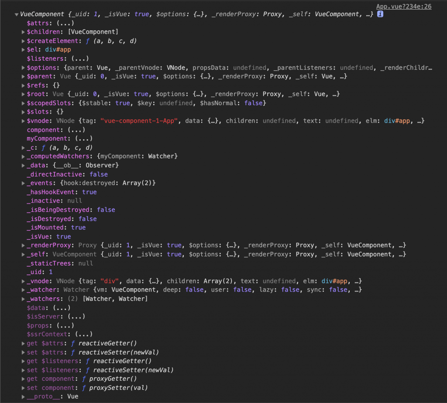Viewport: 447px width, 403px height.
Task: Expand the get $attrs reactiveGetter
Action: tap(23, 343)
